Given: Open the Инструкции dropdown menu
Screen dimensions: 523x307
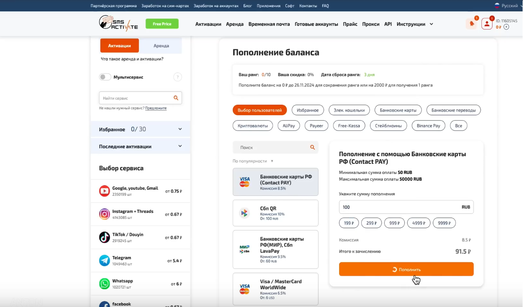Looking at the screenshot, I should pyautogui.click(x=415, y=24).
